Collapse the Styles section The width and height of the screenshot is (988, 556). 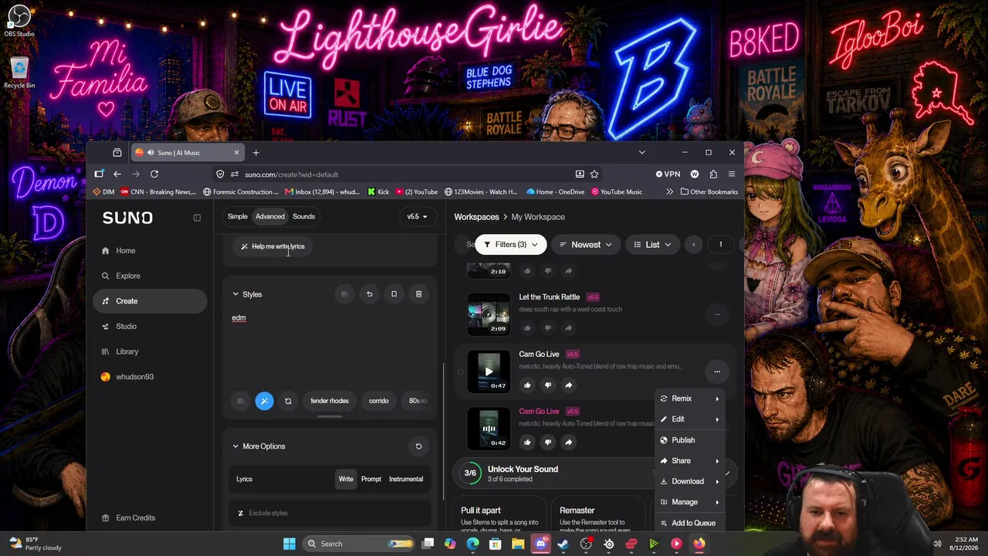[x=235, y=294]
